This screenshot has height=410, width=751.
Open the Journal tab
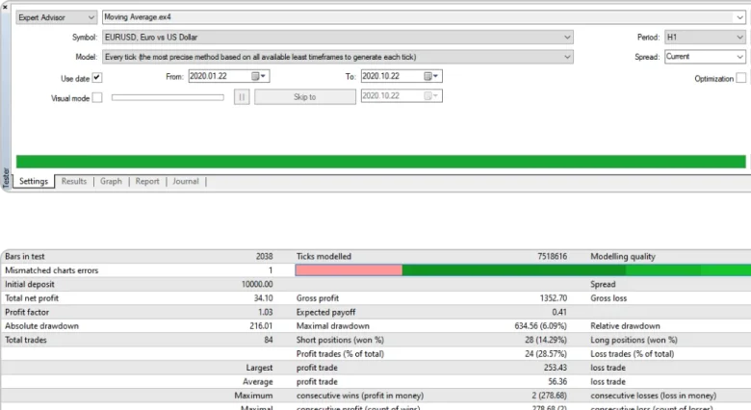[186, 181]
